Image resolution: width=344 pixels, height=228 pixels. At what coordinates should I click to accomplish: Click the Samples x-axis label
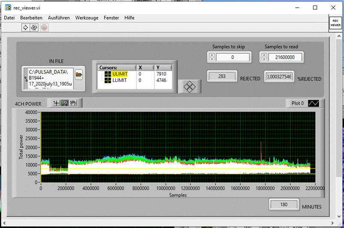178,195
